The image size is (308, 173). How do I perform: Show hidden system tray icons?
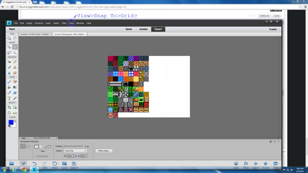pos(280,170)
